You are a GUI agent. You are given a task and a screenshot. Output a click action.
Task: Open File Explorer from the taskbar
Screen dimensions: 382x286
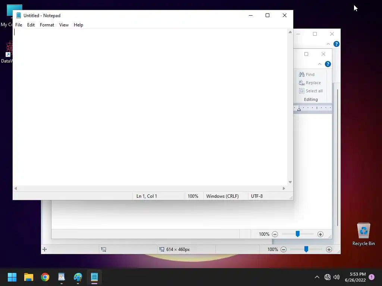tap(28, 277)
